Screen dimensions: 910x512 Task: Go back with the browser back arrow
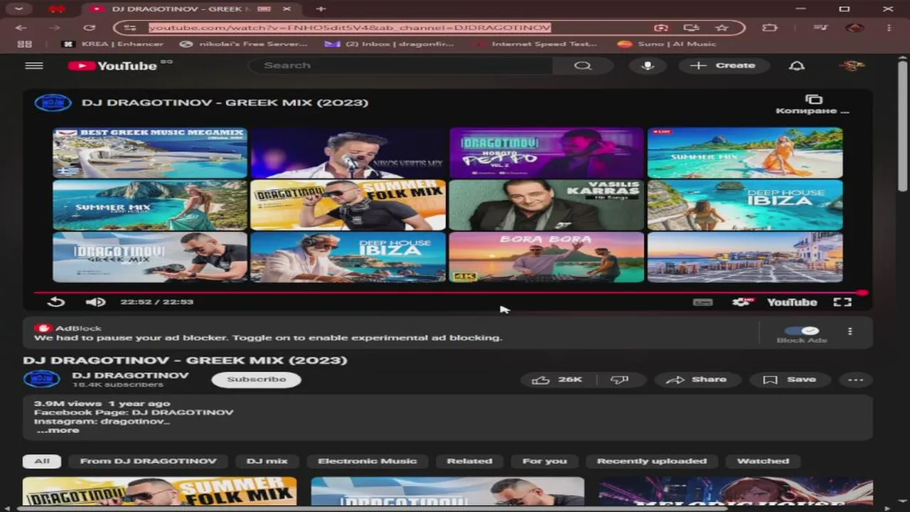coord(21,28)
